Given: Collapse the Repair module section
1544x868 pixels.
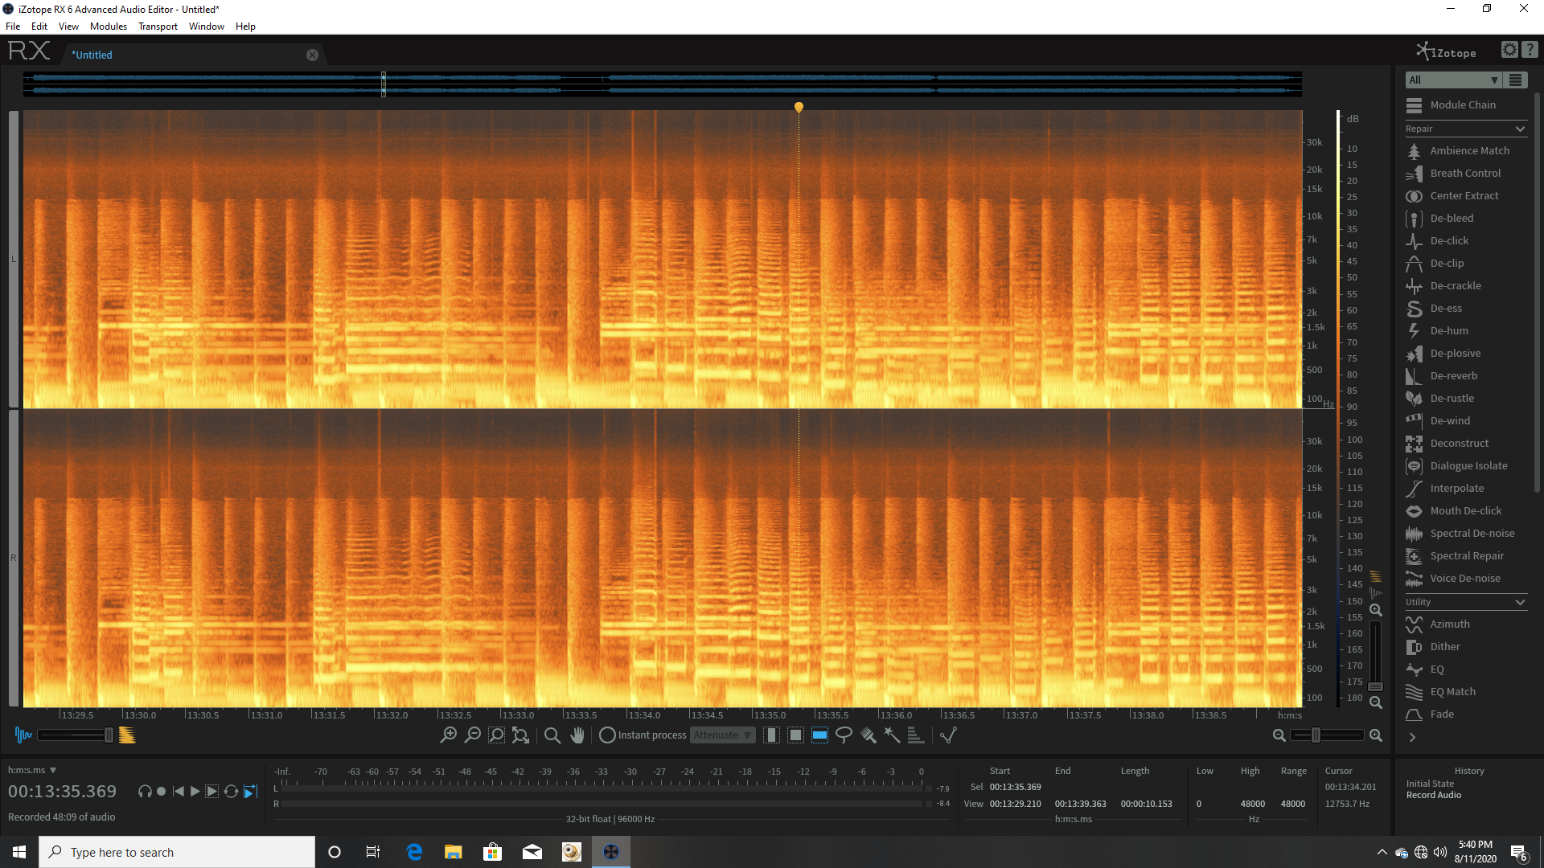Looking at the screenshot, I should [1519, 129].
